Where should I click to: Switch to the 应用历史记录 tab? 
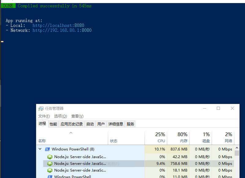[72, 124]
